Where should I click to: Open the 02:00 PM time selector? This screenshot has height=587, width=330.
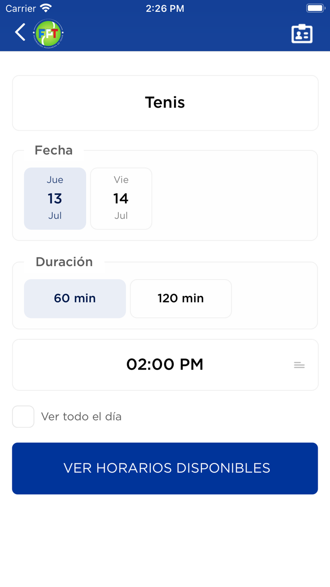coord(165,364)
